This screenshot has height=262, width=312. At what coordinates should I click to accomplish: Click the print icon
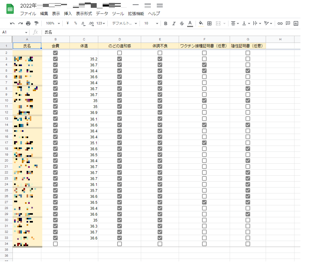pyautogui.click(x=28, y=23)
